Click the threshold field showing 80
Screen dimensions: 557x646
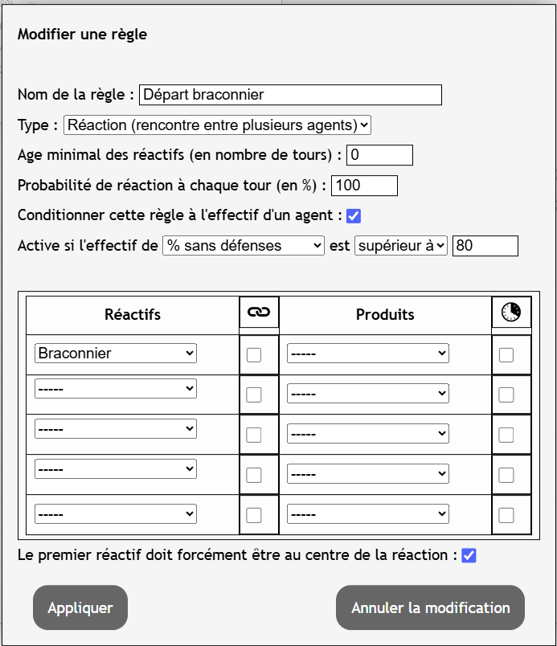[x=485, y=246]
